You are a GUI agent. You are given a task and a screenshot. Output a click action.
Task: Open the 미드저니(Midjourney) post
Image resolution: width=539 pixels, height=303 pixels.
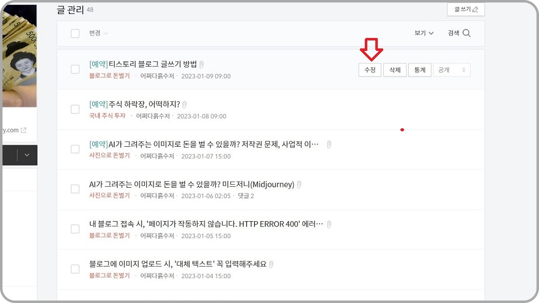pos(192,184)
